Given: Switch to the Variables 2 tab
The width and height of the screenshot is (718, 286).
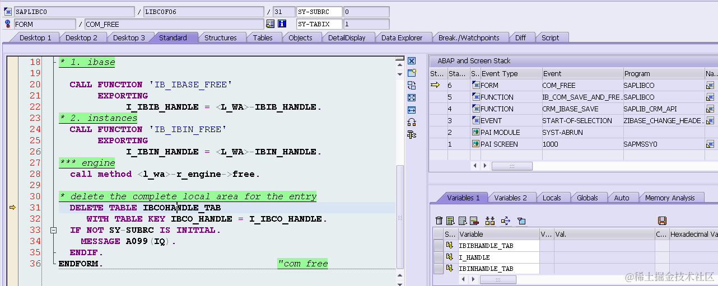Looking at the screenshot, I should click(x=510, y=198).
